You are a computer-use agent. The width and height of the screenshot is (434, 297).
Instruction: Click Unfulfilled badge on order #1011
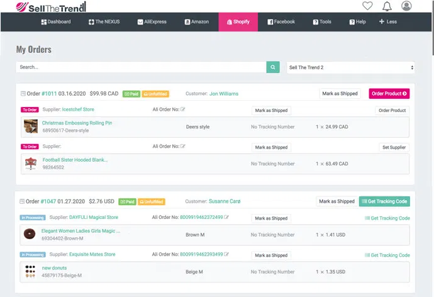tap(155, 94)
